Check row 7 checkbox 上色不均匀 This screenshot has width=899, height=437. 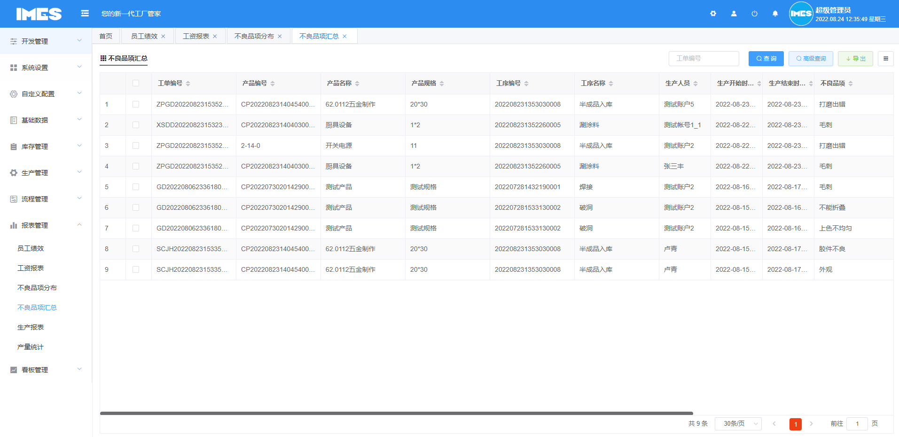(136, 228)
